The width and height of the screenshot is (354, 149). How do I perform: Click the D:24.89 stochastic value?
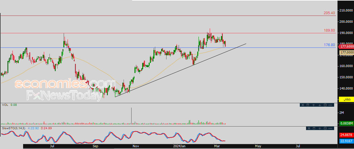coord(47,128)
